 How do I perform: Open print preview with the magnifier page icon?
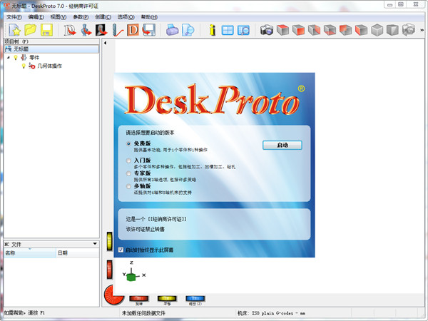coord(188,30)
